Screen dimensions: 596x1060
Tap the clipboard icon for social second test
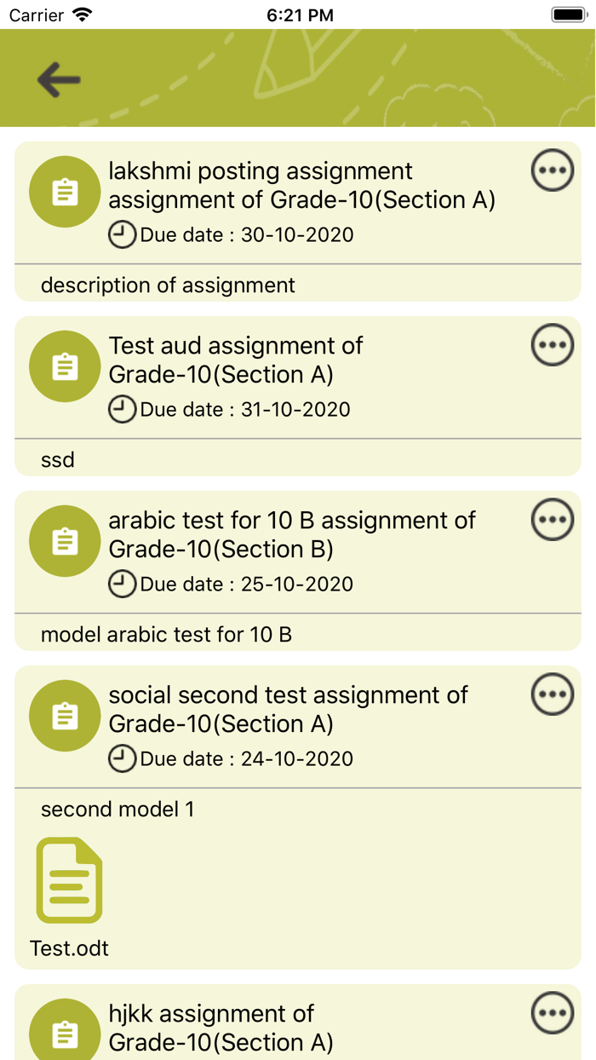click(65, 716)
